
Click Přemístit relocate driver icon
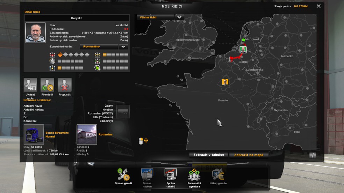point(48,85)
